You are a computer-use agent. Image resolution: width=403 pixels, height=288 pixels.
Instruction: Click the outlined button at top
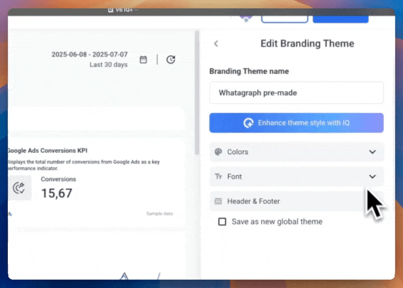coord(284,19)
